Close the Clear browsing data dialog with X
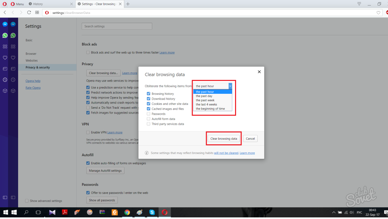The image size is (388, 219). [259, 72]
